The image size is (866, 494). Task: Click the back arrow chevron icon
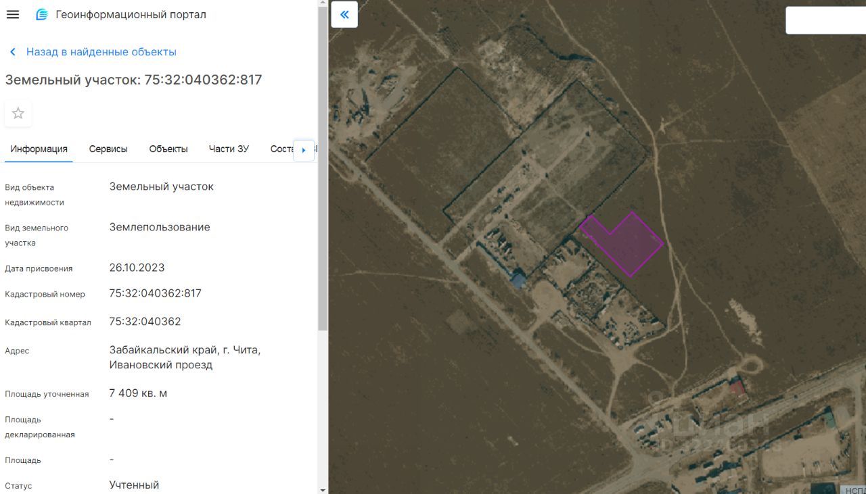tap(12, 52)
